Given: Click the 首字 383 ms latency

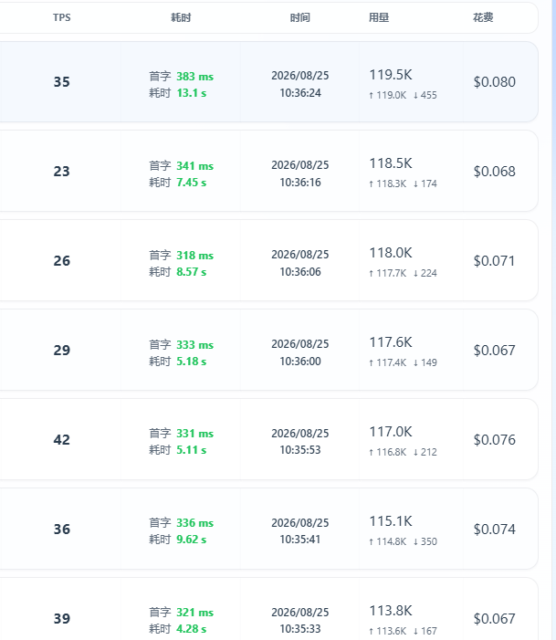Looking at the screenshot, I should point(182,77).
